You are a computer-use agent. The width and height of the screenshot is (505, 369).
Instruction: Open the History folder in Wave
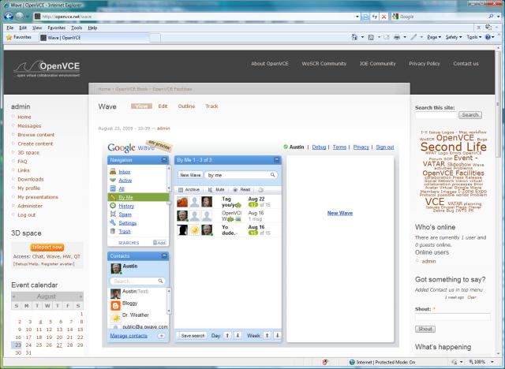tap(126, 207)
